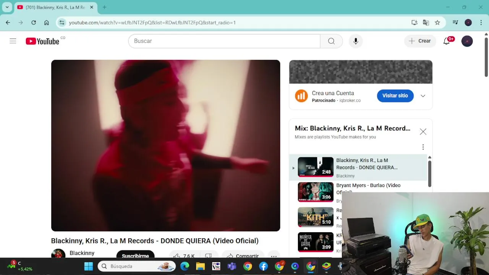
Task: Open the tab search dropdown arrow
Action: pos(7,7)
